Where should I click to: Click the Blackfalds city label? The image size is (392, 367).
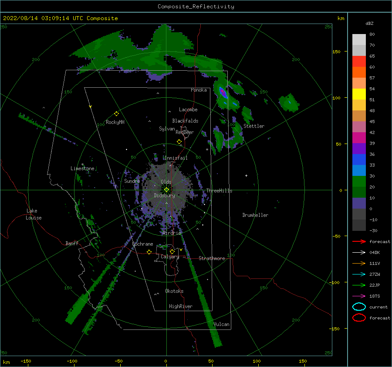185,121
